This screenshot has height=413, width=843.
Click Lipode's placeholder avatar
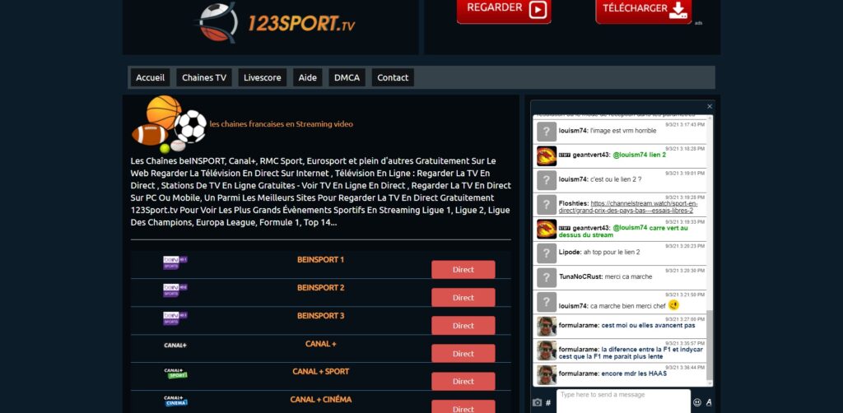pos(547,253)
